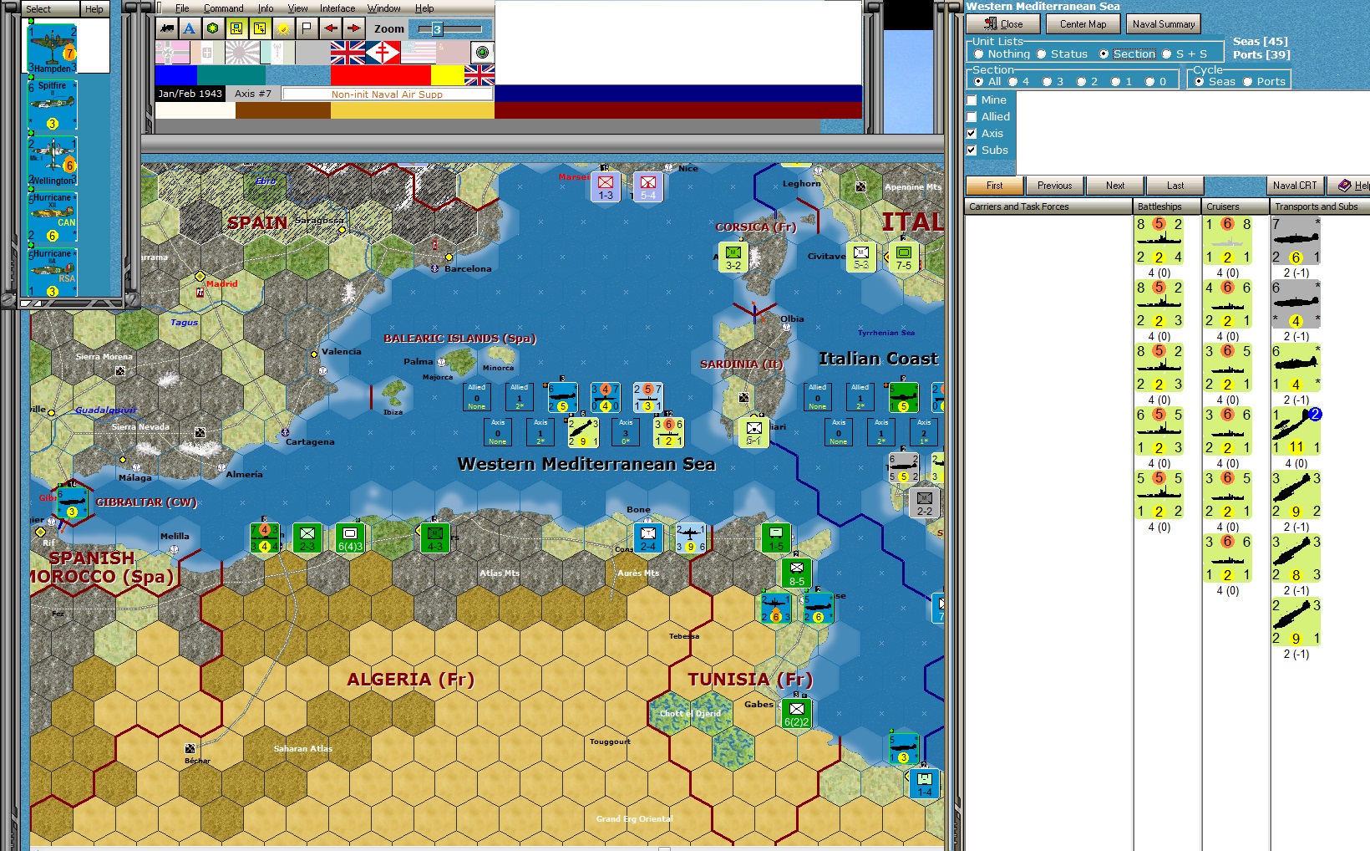Open the File menu
1370x851 pixels.
(x=182, y=8)
